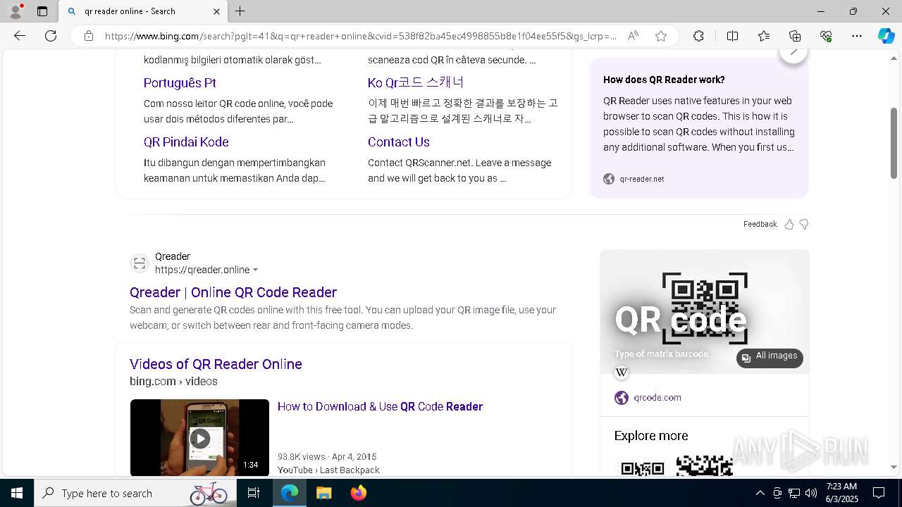Open File Explorer from the taskbar
The image size is (902, 507).
click(x=323, y=493)
